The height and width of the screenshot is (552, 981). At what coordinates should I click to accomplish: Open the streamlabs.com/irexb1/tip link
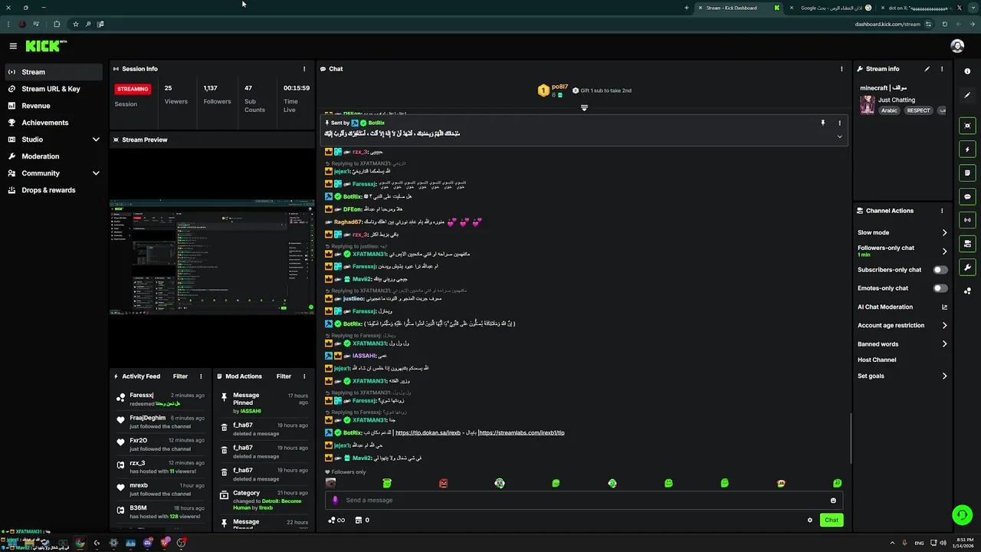click(x=522, y=432)
